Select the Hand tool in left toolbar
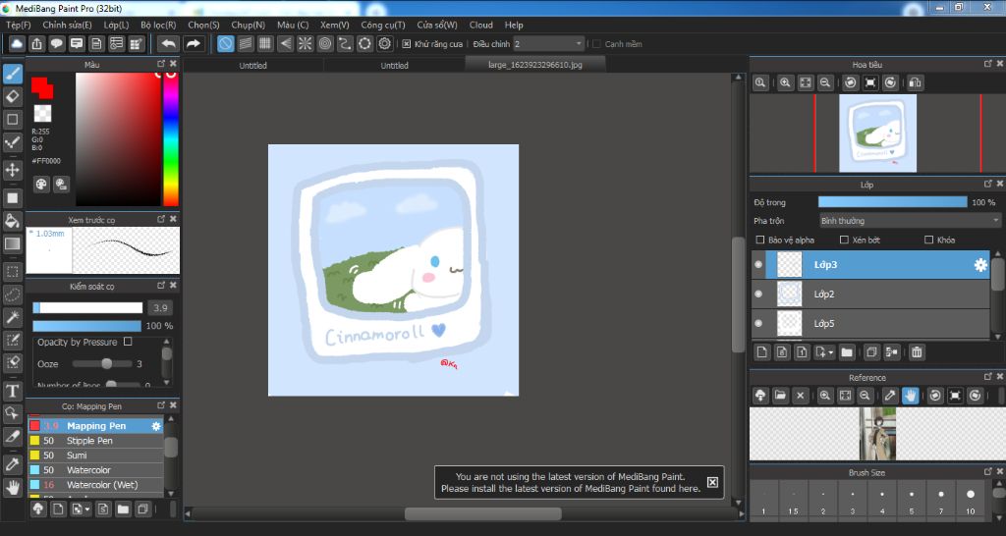Screen dimensions: 1006x536 pyautogui.click(x=12, y=487)
